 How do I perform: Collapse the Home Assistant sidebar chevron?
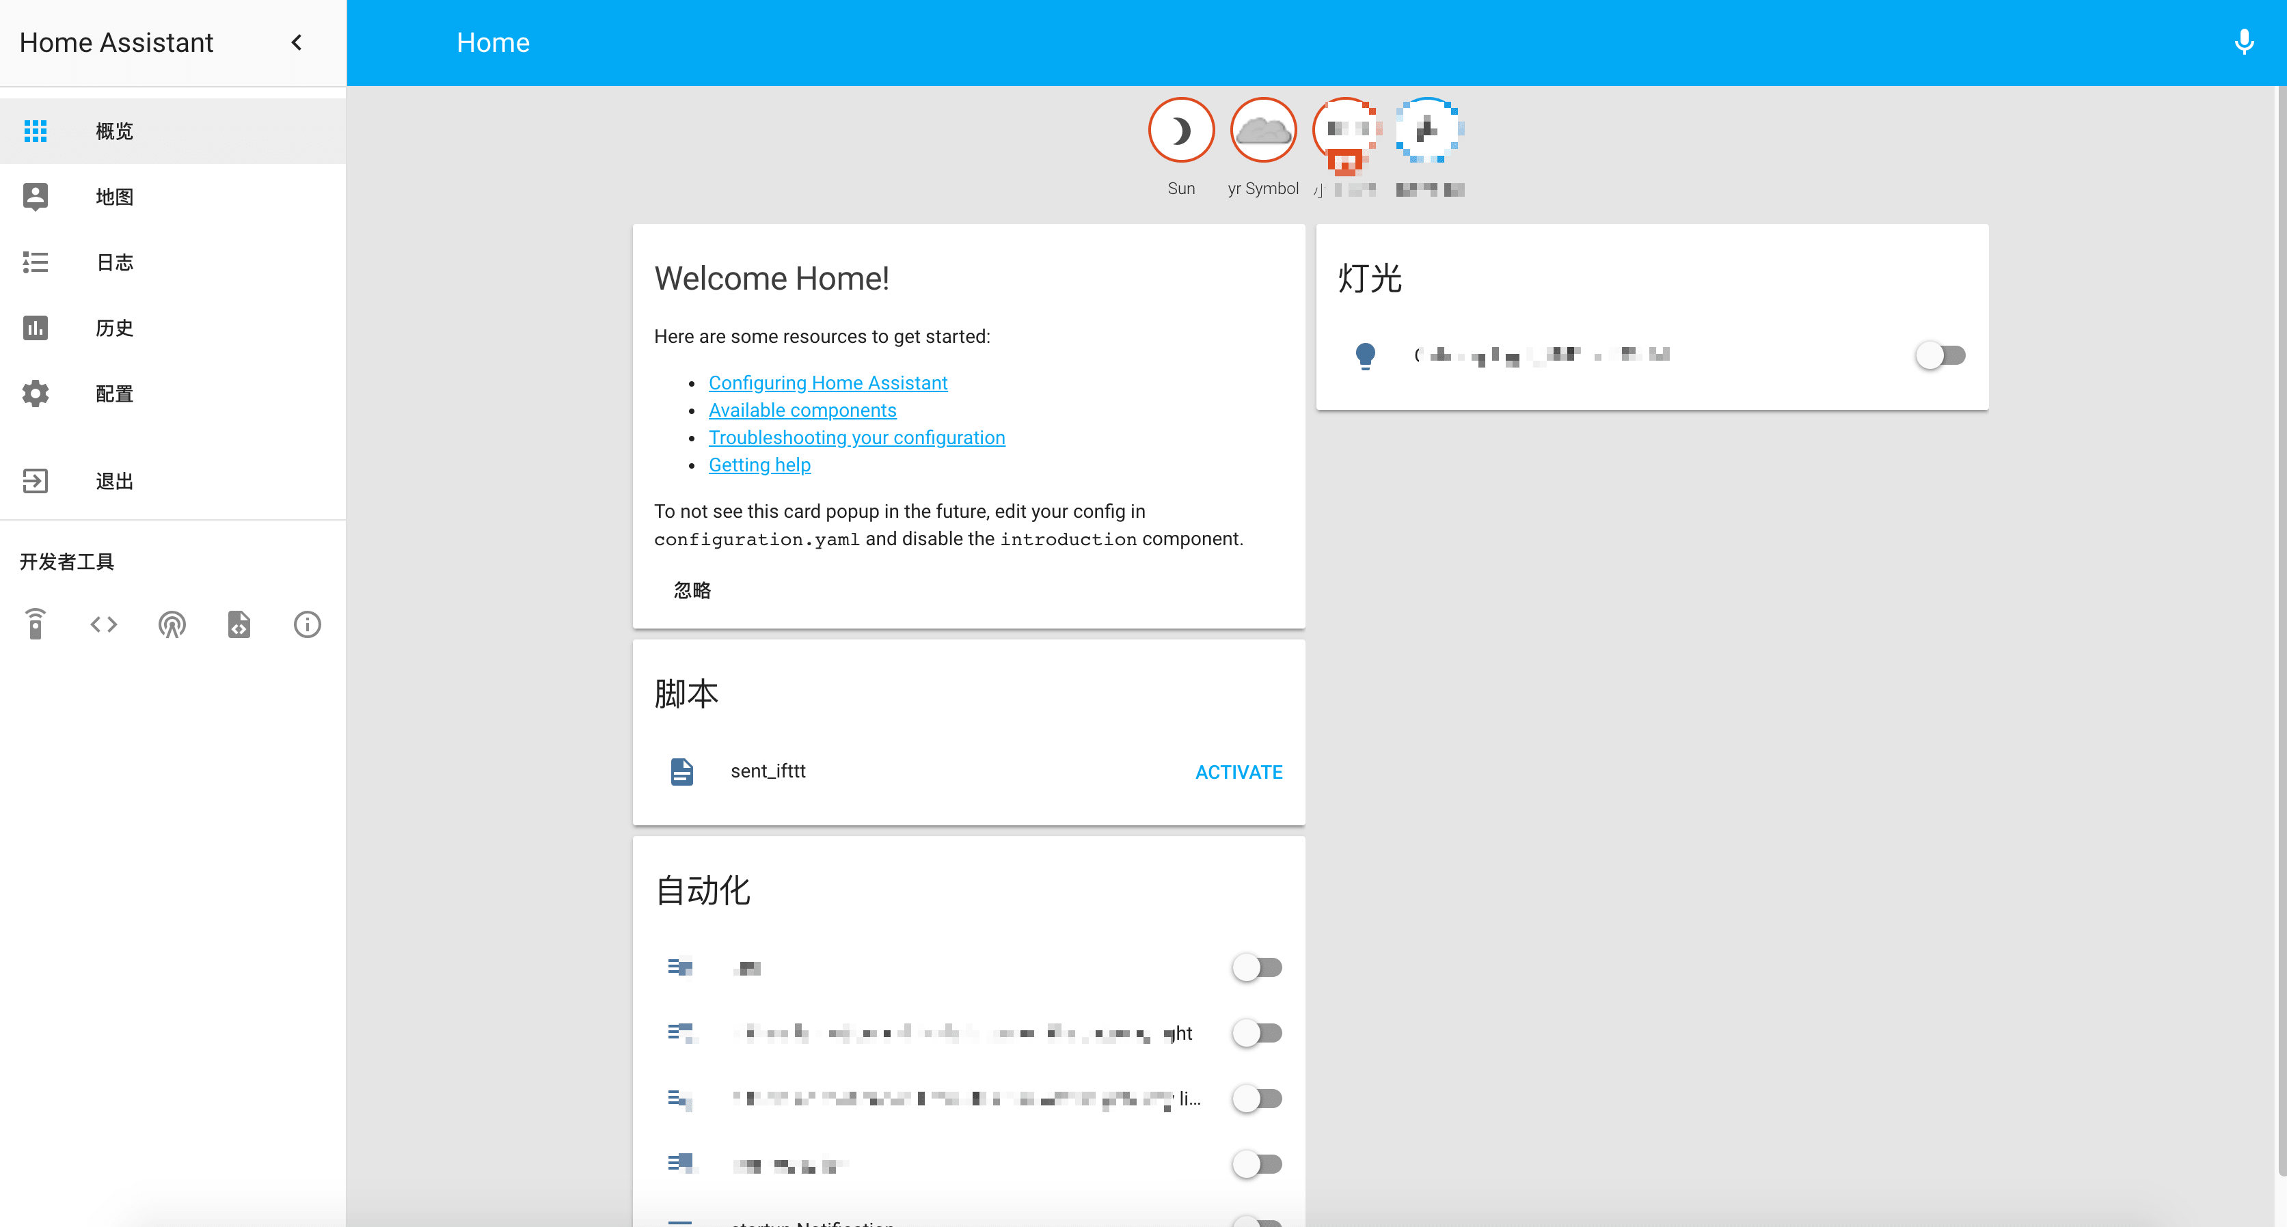pos(297,42)
